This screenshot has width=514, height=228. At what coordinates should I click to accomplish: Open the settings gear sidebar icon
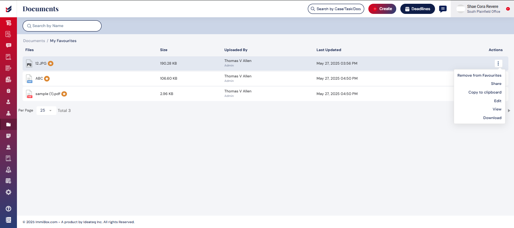click(8, 192)
